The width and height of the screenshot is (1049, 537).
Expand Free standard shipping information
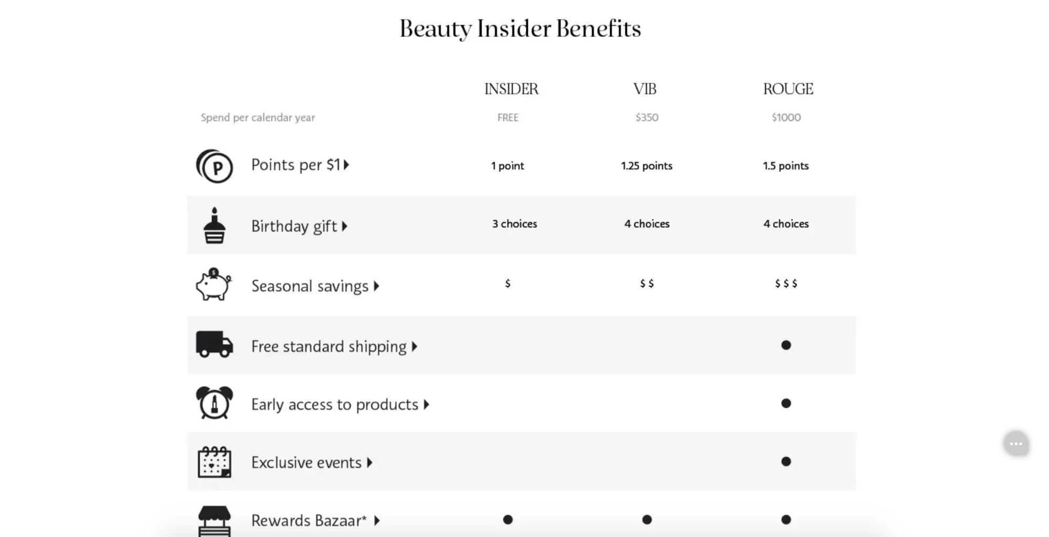334,346
